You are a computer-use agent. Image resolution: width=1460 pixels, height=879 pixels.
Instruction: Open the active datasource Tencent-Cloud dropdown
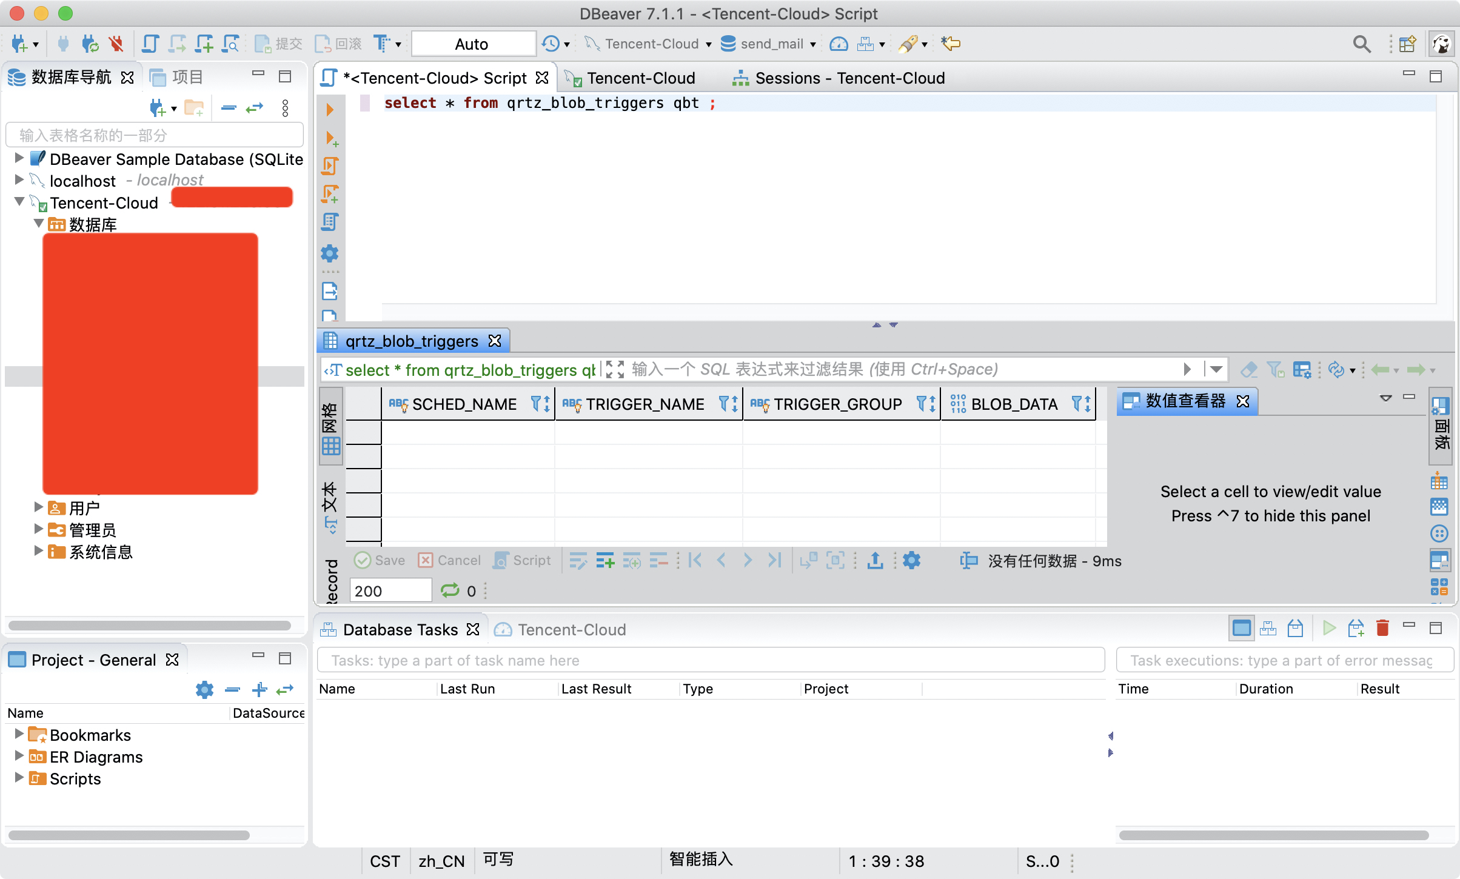click(649, 44)
